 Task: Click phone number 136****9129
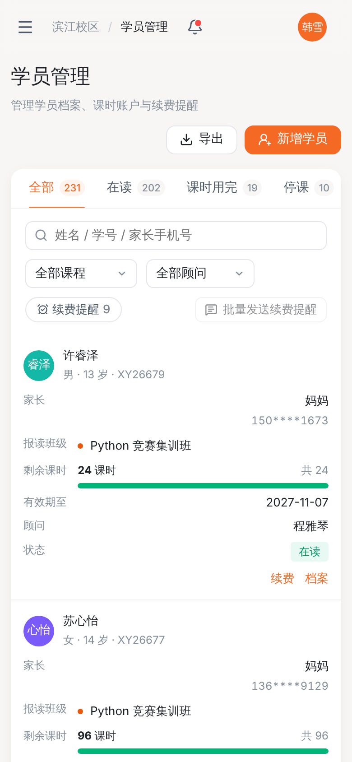(x=290, y=686)
